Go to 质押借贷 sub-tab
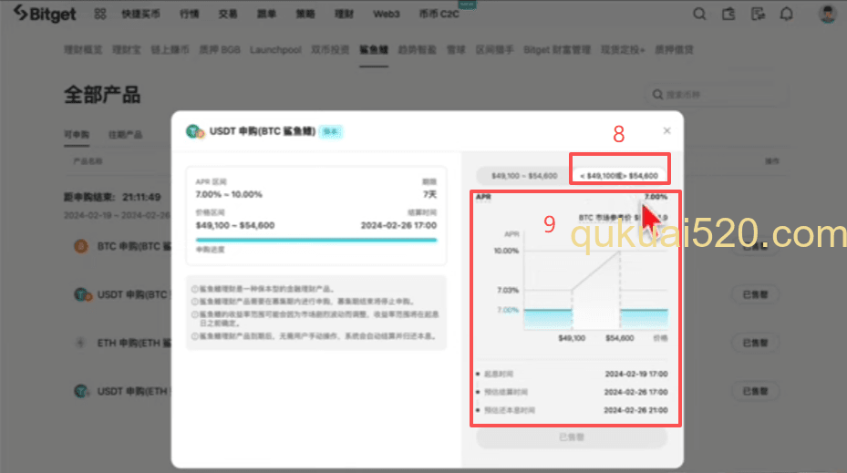 (674, 50)
